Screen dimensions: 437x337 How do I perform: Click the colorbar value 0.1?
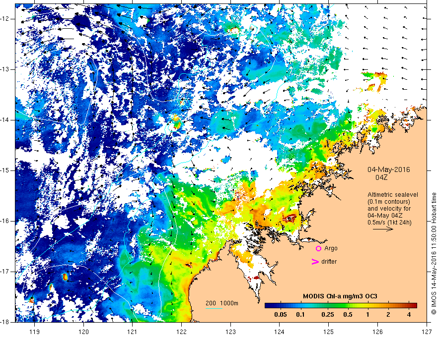300,315
